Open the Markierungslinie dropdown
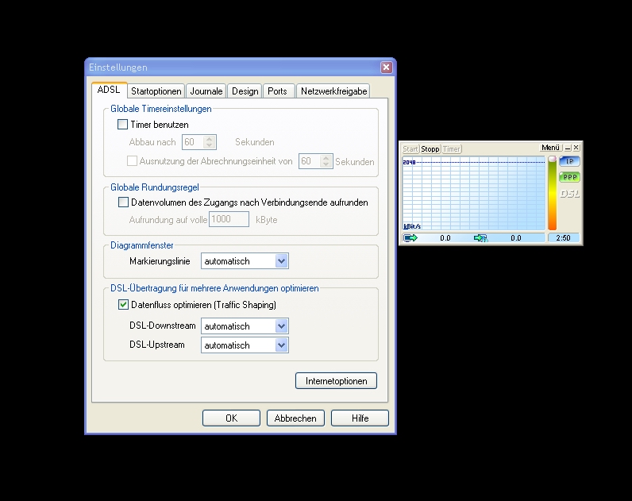The width and height of the screenshot is (632, 501). (x=281, y=260)
